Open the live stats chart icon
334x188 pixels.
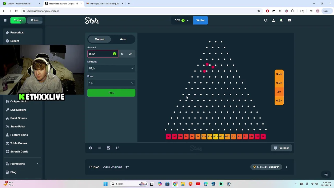pos(109,148)
